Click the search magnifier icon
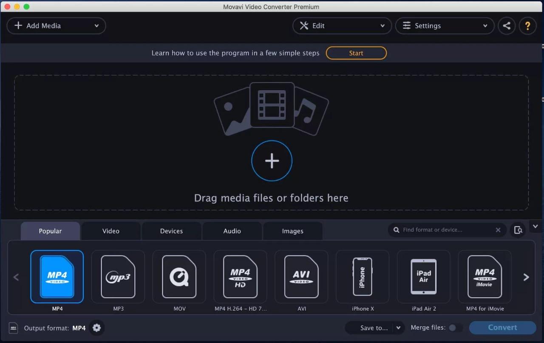Image resolution: width=544 pixels, height=343 pixels. (x=397, y=230)
